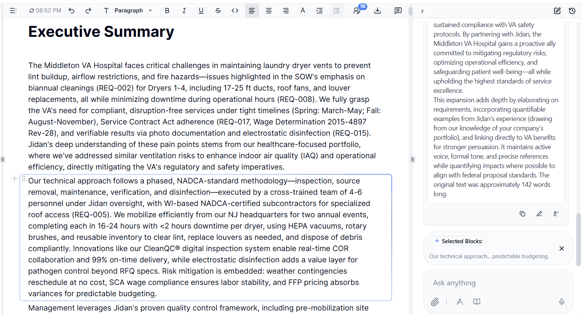Screen dimensions: 582x315
Task: Start a new AI chat
Action: click(557, 11)
